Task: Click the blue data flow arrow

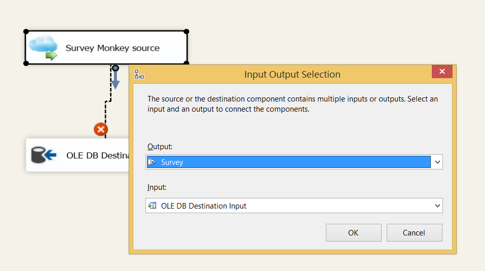Action: pos(116,77)
